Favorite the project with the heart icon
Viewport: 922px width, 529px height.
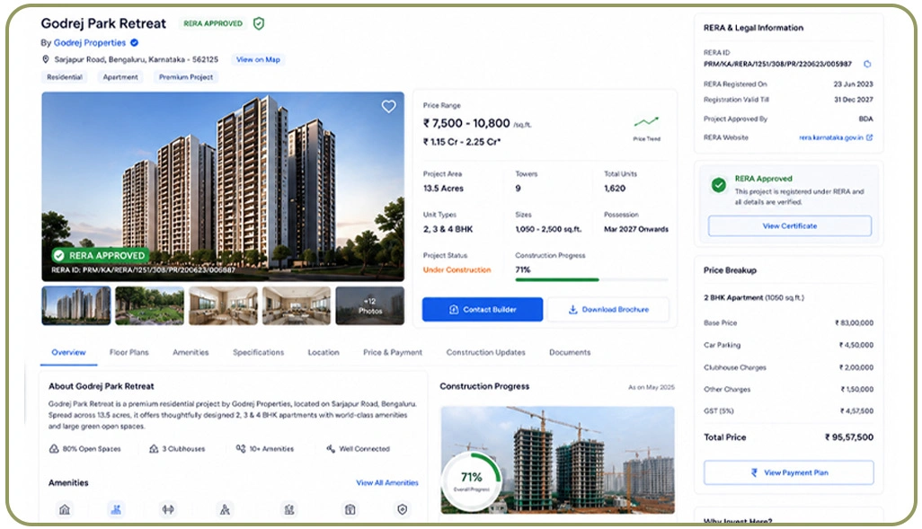(x=389, y=106)
